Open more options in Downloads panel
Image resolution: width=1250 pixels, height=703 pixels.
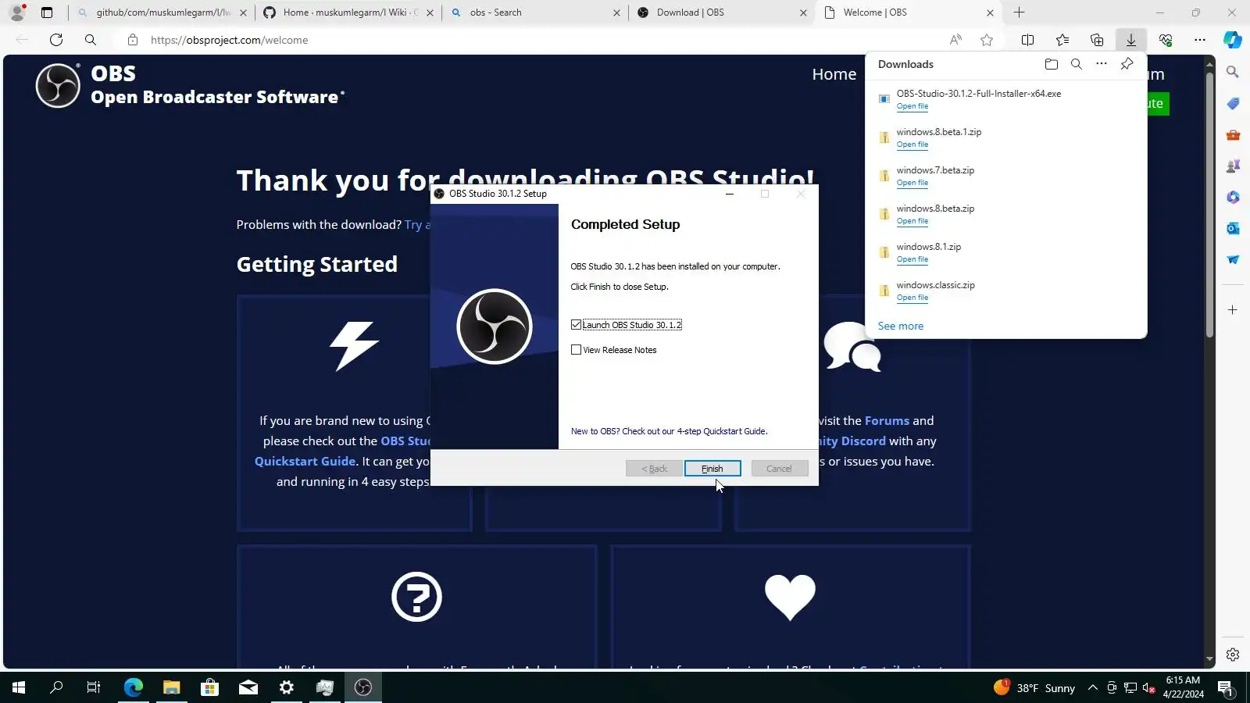pos(1101,64)
